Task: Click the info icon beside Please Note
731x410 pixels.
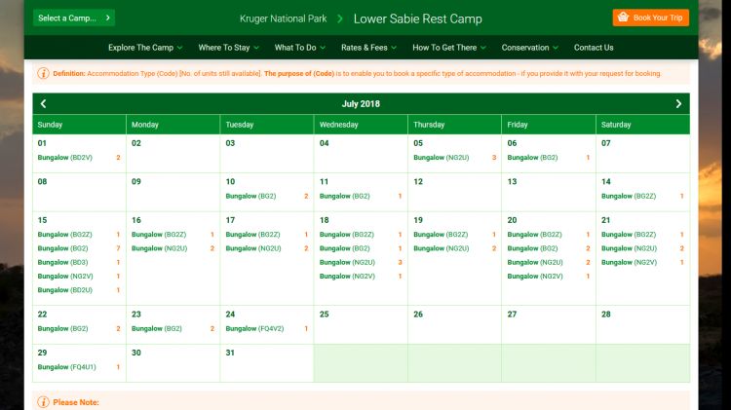Action: 43,402
